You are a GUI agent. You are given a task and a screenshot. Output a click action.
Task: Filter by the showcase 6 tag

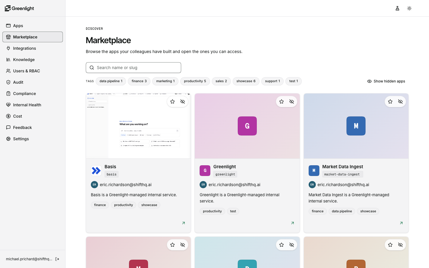click(246, 81)
